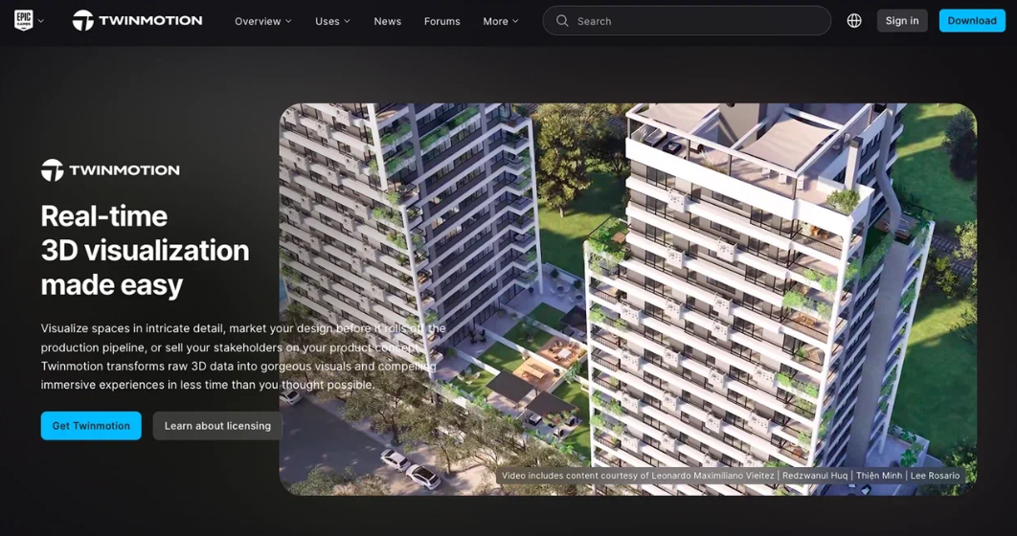Viewport: 1017px width, 536px height.
Task: Expand the chevron beside the Epic Games logo
Action: [41, 21]
